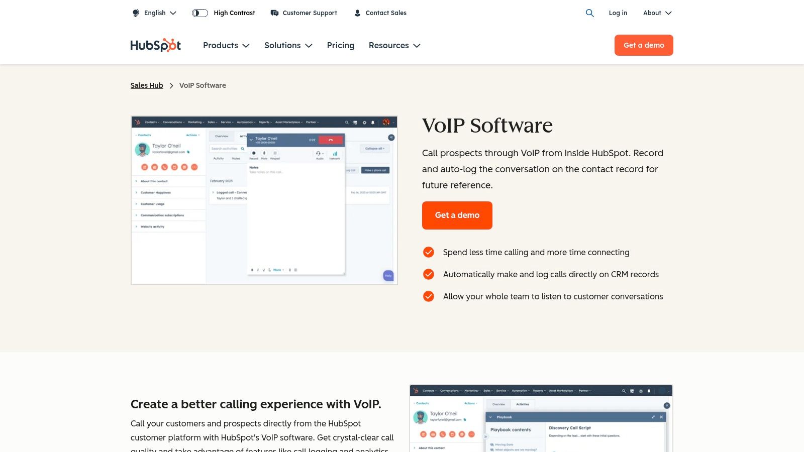Open the English language dropdown
804x452 pixels.
(x=160, y=13)
